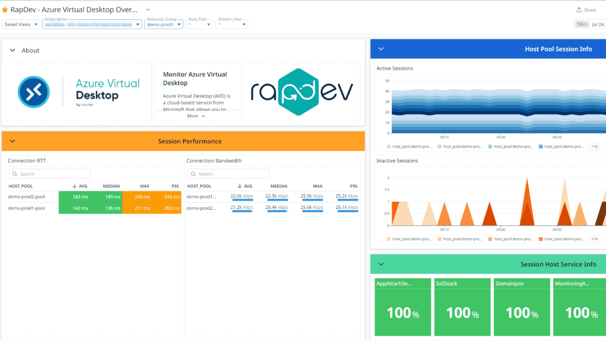Open the dashboard title dropdown chevron
The image size is (606, 341).
[x=148, y=10]
